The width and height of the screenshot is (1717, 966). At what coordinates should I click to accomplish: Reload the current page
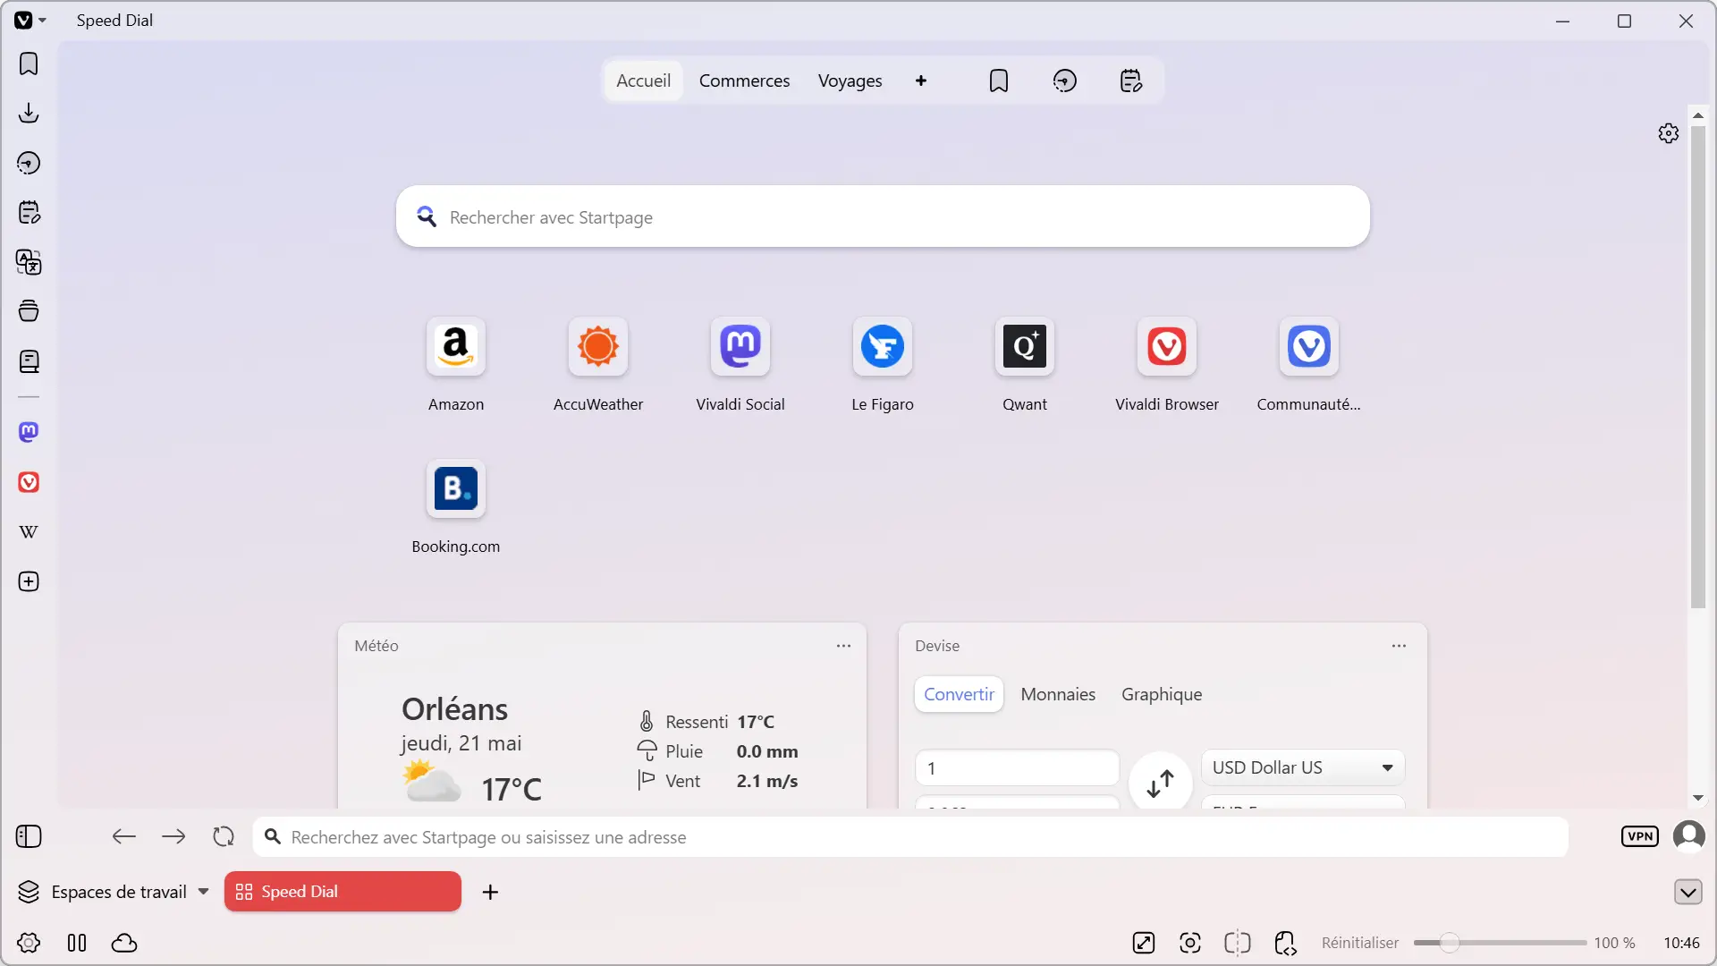click(x=224, y=836)
